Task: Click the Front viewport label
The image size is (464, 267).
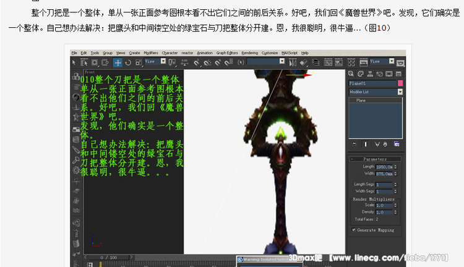Action: tap(90, 72)
